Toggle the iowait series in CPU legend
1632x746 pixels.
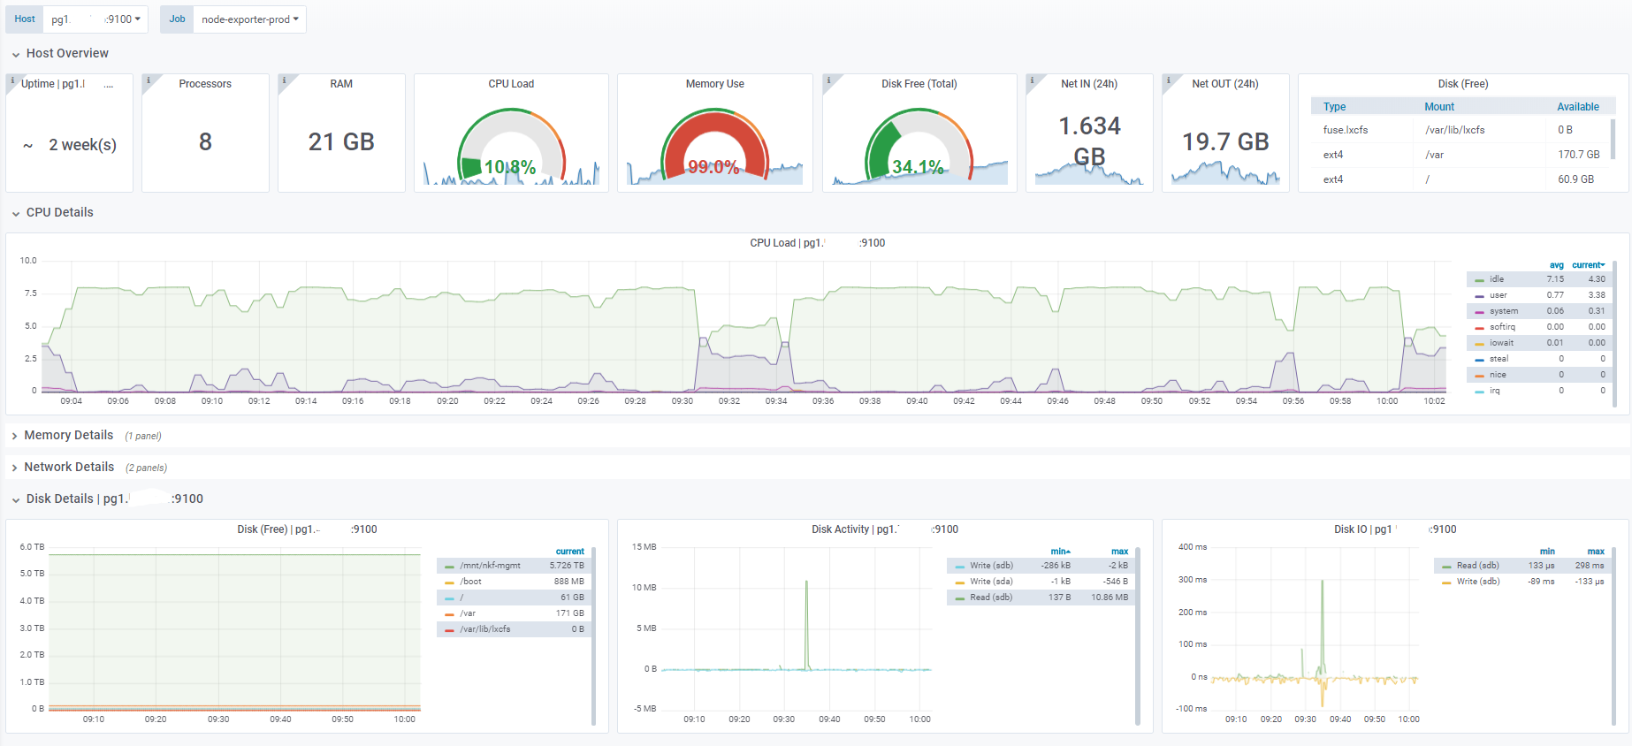click(1501, 343)
